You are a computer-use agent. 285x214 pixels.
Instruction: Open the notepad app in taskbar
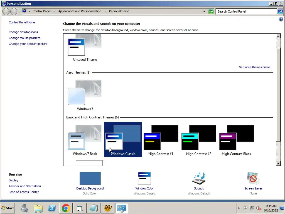point(94,208)
